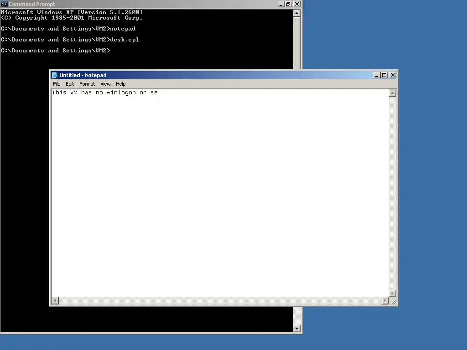This screenshot has height=350, width=467.
Task: Click Notepad horizontal scrollbar right arrow
Action: pos(385,301)
